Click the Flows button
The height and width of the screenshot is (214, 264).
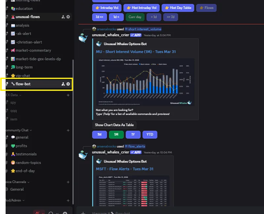click(x=206, y=8)
